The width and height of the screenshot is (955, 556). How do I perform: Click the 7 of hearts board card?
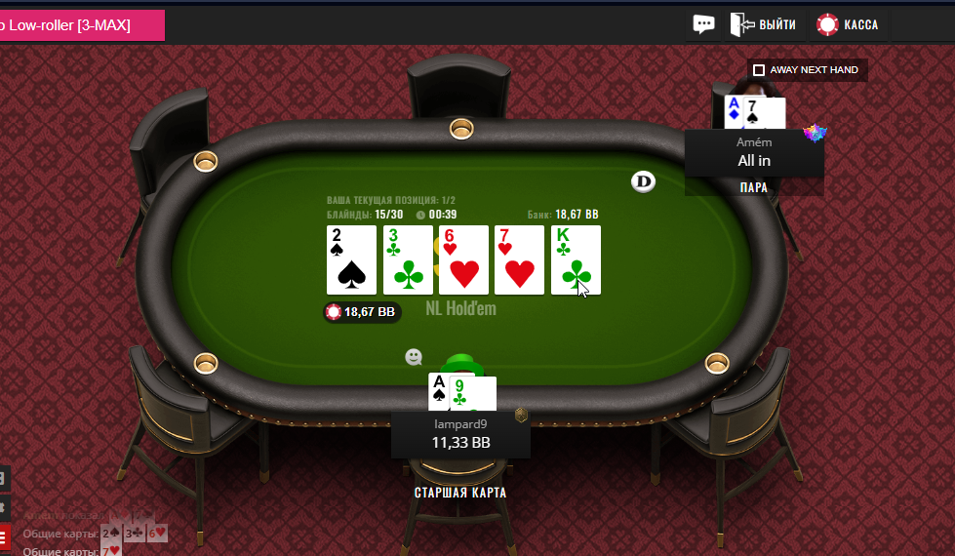[519, 260]
